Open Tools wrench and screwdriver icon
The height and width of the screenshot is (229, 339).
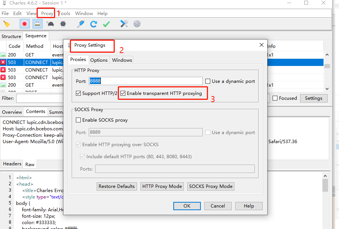pyautogui.click(x=124, y=24)
